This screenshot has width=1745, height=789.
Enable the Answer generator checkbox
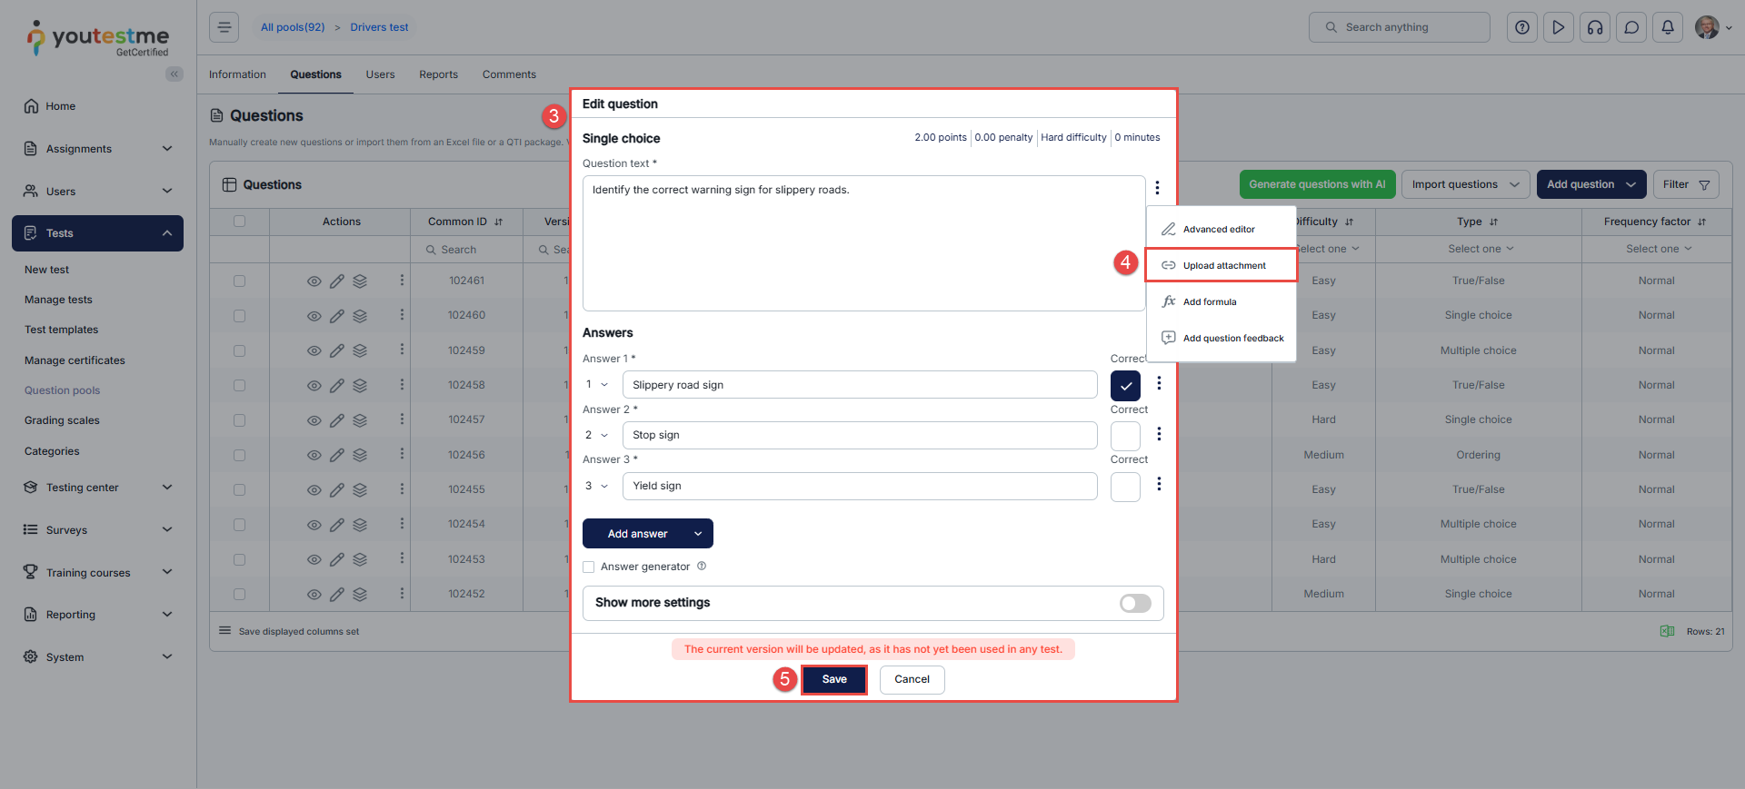tap(589, 567)
